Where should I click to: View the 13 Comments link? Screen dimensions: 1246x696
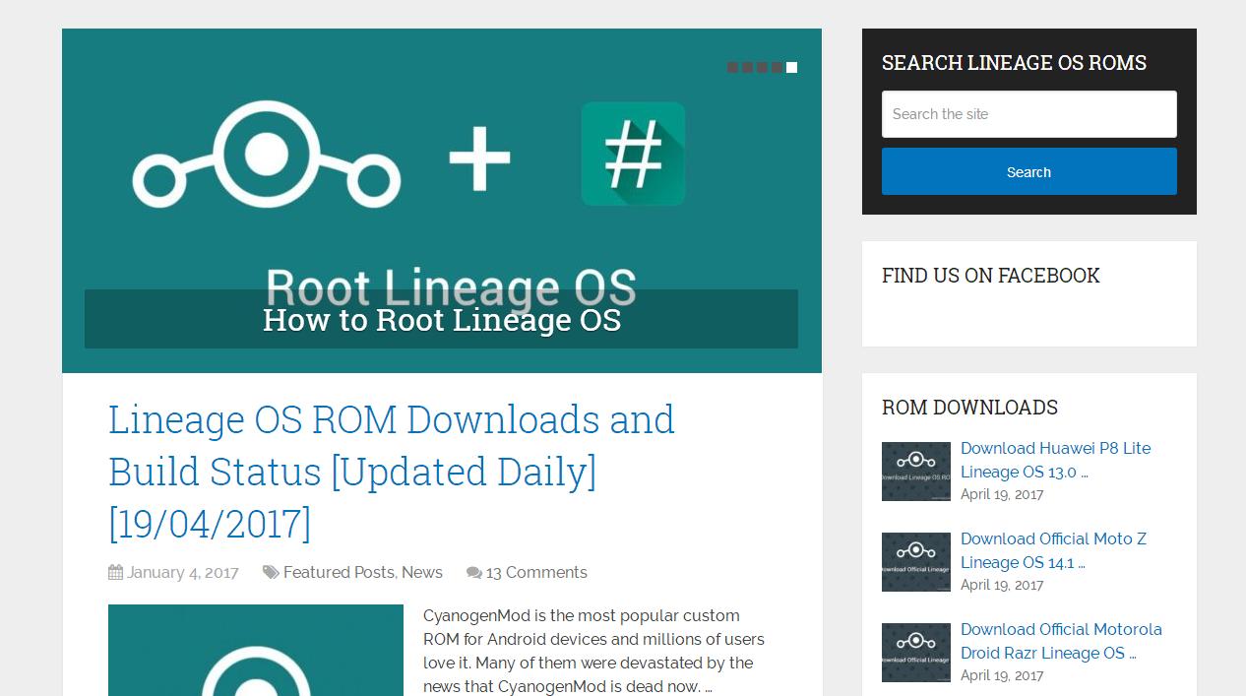(536, 573)
